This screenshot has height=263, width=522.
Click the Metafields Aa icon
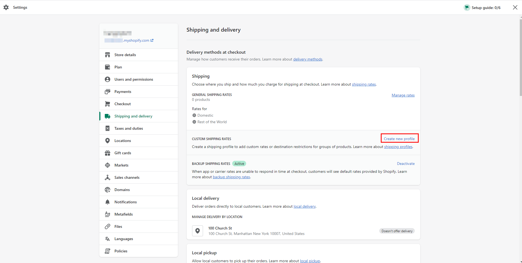tap(108, 214)
